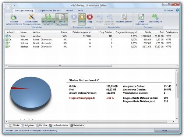Click the 'Analyse' action cell for C:
The width and height of the screenshot is (184, 137).
(x=37, y=36)
